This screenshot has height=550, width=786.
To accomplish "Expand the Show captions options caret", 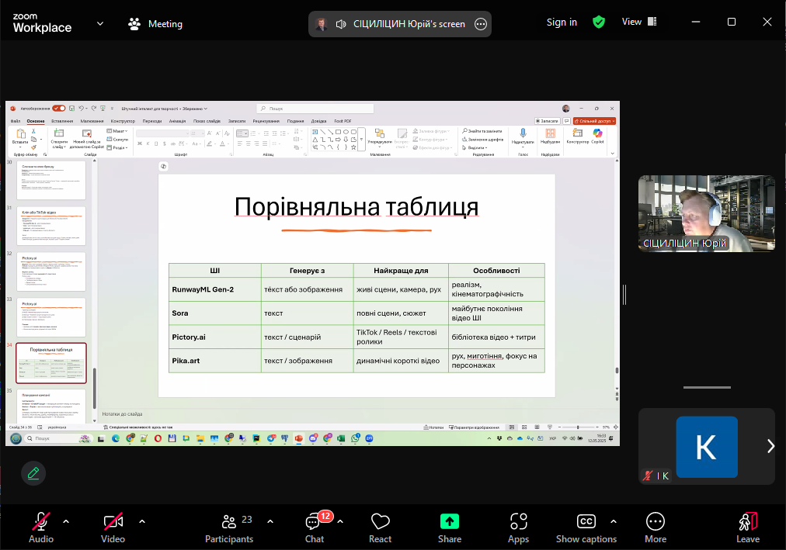I will coord(614,521).
